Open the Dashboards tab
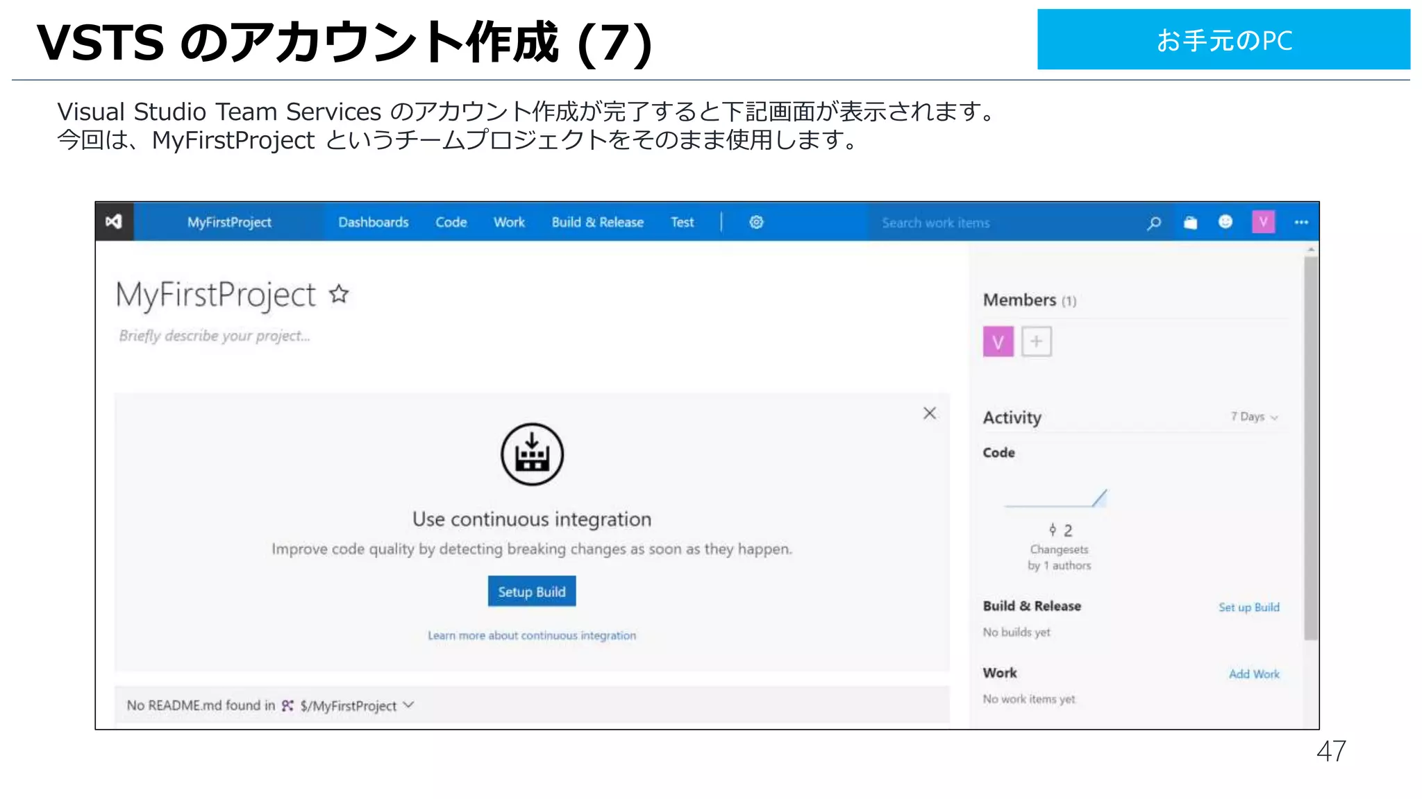1422x799 pixels. [x=373, y=222]
